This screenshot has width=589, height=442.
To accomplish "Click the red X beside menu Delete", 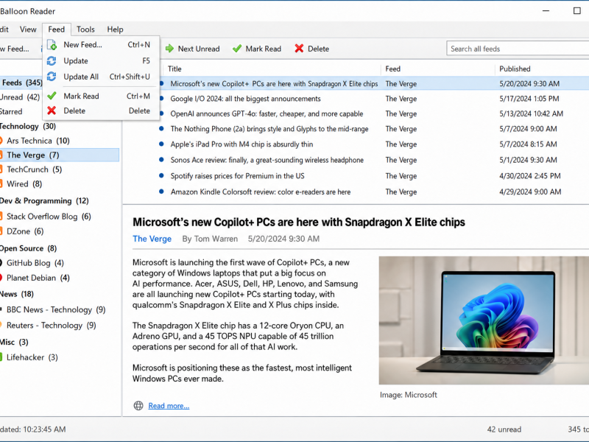I will click(52, 110).
